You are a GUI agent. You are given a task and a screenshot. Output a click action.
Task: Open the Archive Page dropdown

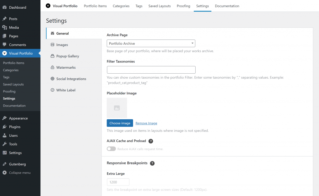[151, 43]
